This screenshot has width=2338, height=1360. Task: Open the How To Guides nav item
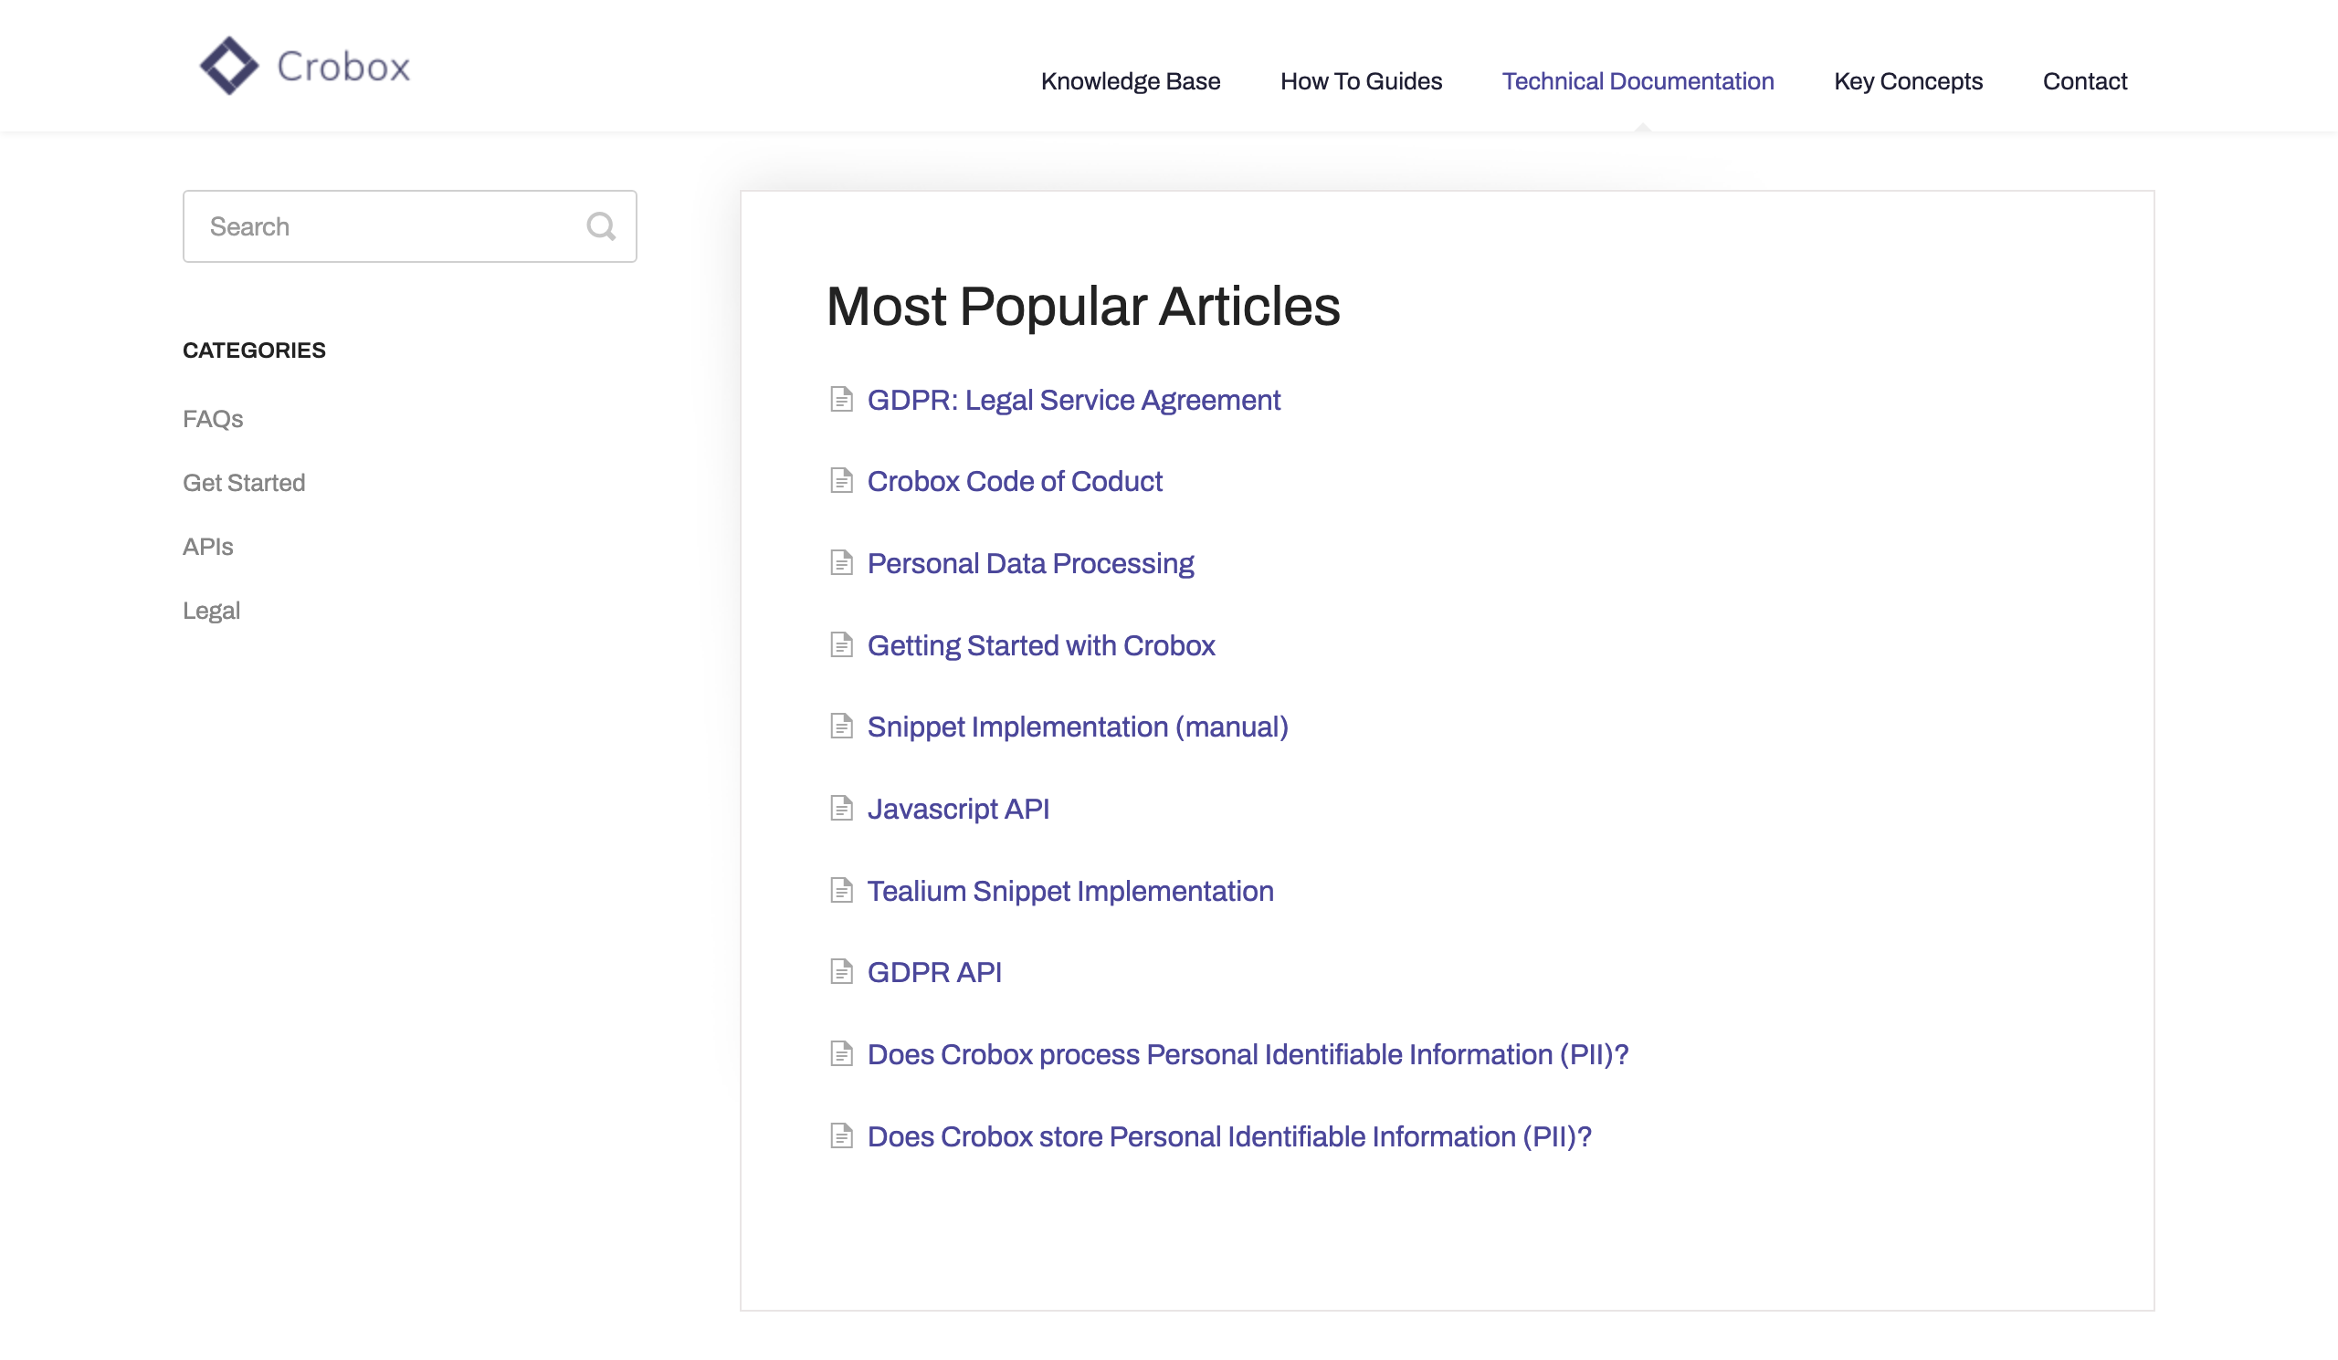[x=1361, y=81]
